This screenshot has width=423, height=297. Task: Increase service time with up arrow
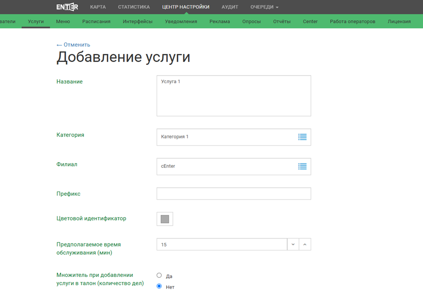[305, 244]
